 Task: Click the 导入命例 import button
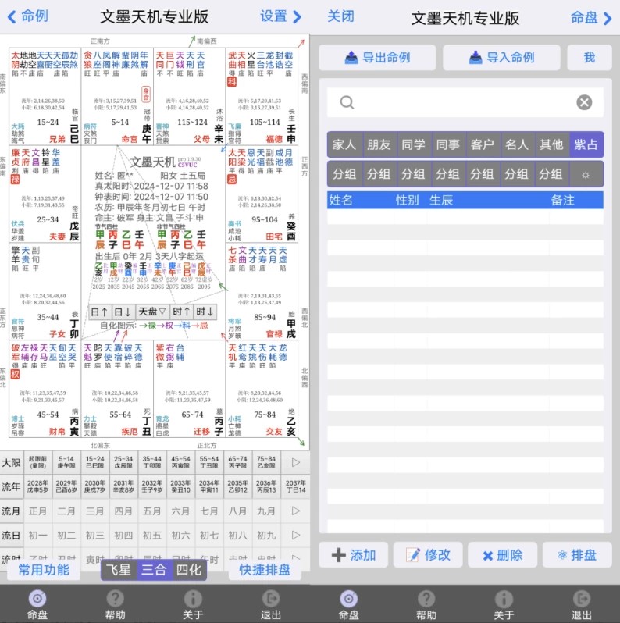tap(501, 57)
